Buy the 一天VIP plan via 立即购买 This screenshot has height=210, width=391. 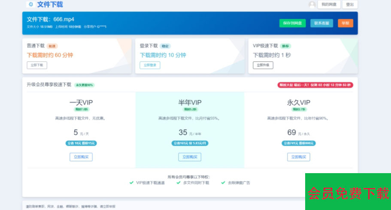81,157
